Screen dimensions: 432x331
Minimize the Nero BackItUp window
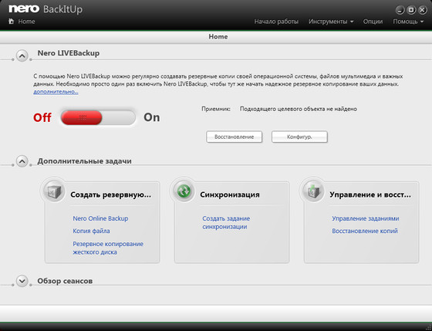pyautogui.click(x=400, y=10)
